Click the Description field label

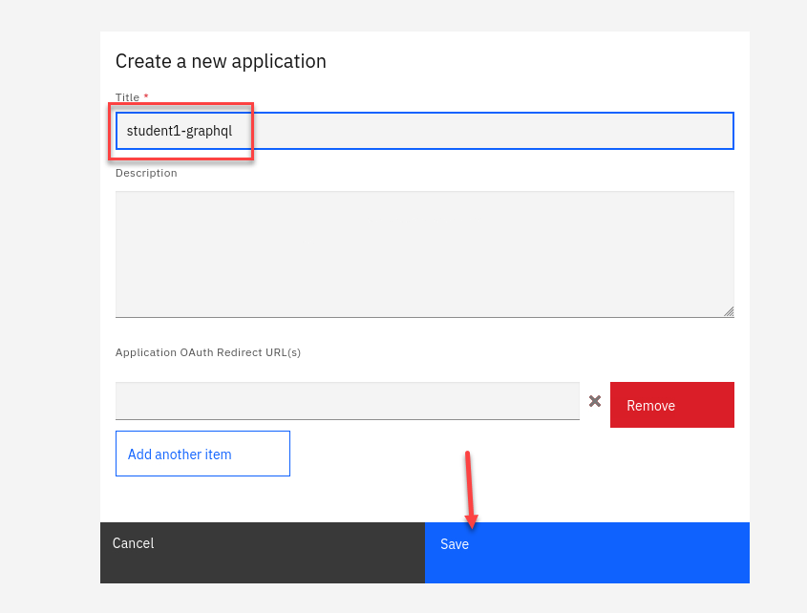[x=146, y=173]
